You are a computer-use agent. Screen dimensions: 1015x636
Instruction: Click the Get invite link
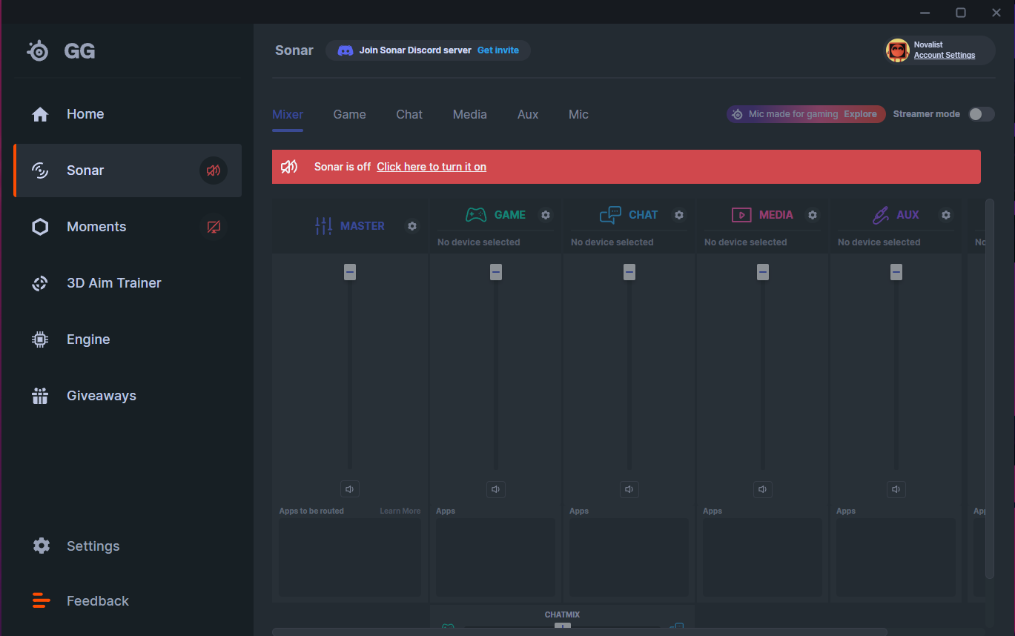(x=498, y=50)
